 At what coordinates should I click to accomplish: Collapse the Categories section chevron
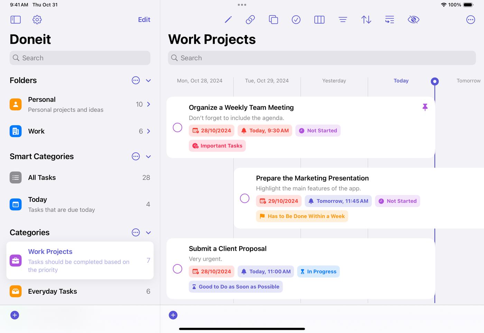(x=148, y=233)
